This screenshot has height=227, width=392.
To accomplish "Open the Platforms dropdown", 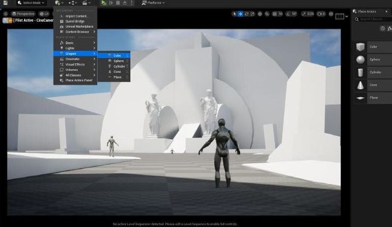I will 153,3.
